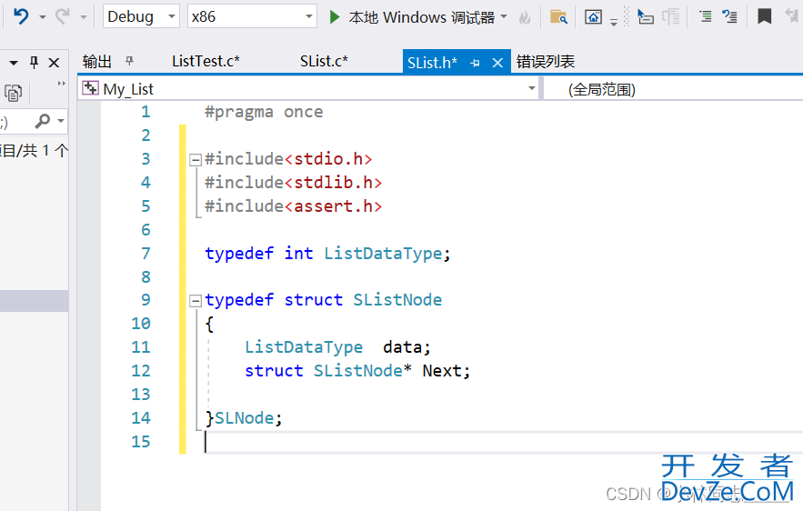The image size is (803, 511).
Task: Close the left side panel
Action: click(54, 63)
